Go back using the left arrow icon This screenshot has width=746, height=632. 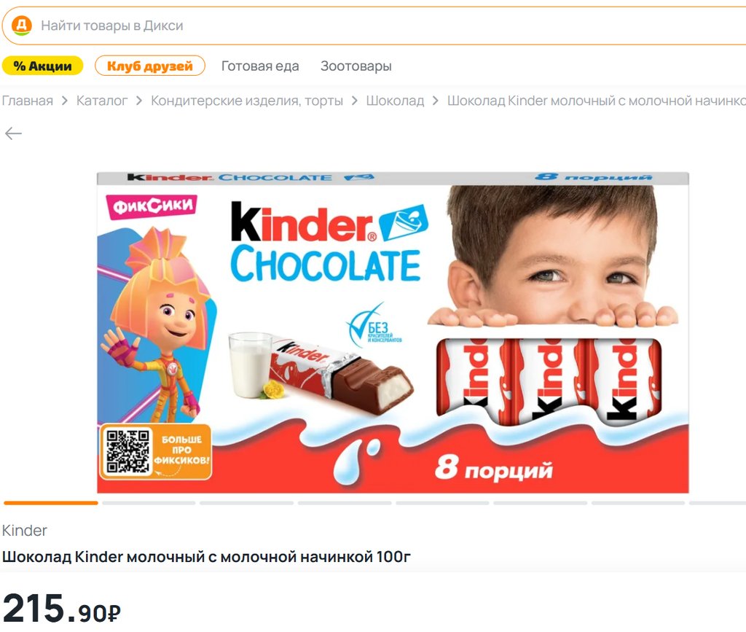[13, 133]
